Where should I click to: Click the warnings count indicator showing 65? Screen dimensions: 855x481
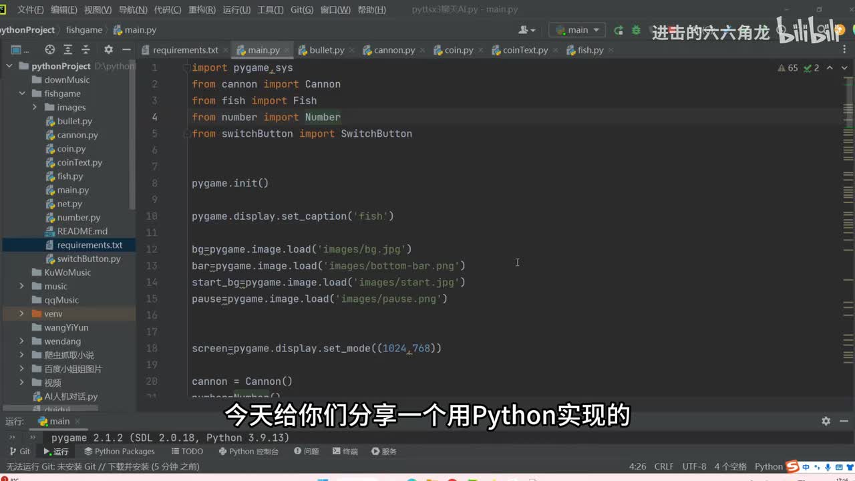pos(788,68)
